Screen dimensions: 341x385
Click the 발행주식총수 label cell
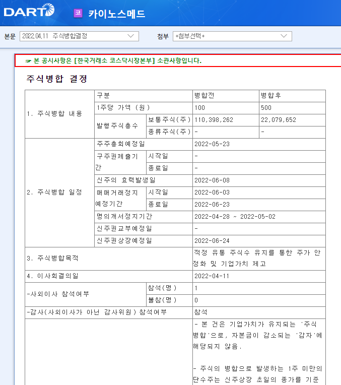(x=120, y=126)
